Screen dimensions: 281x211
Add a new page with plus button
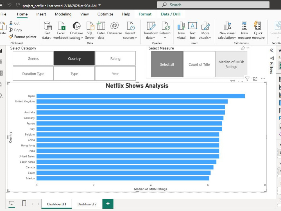[108, 204]
